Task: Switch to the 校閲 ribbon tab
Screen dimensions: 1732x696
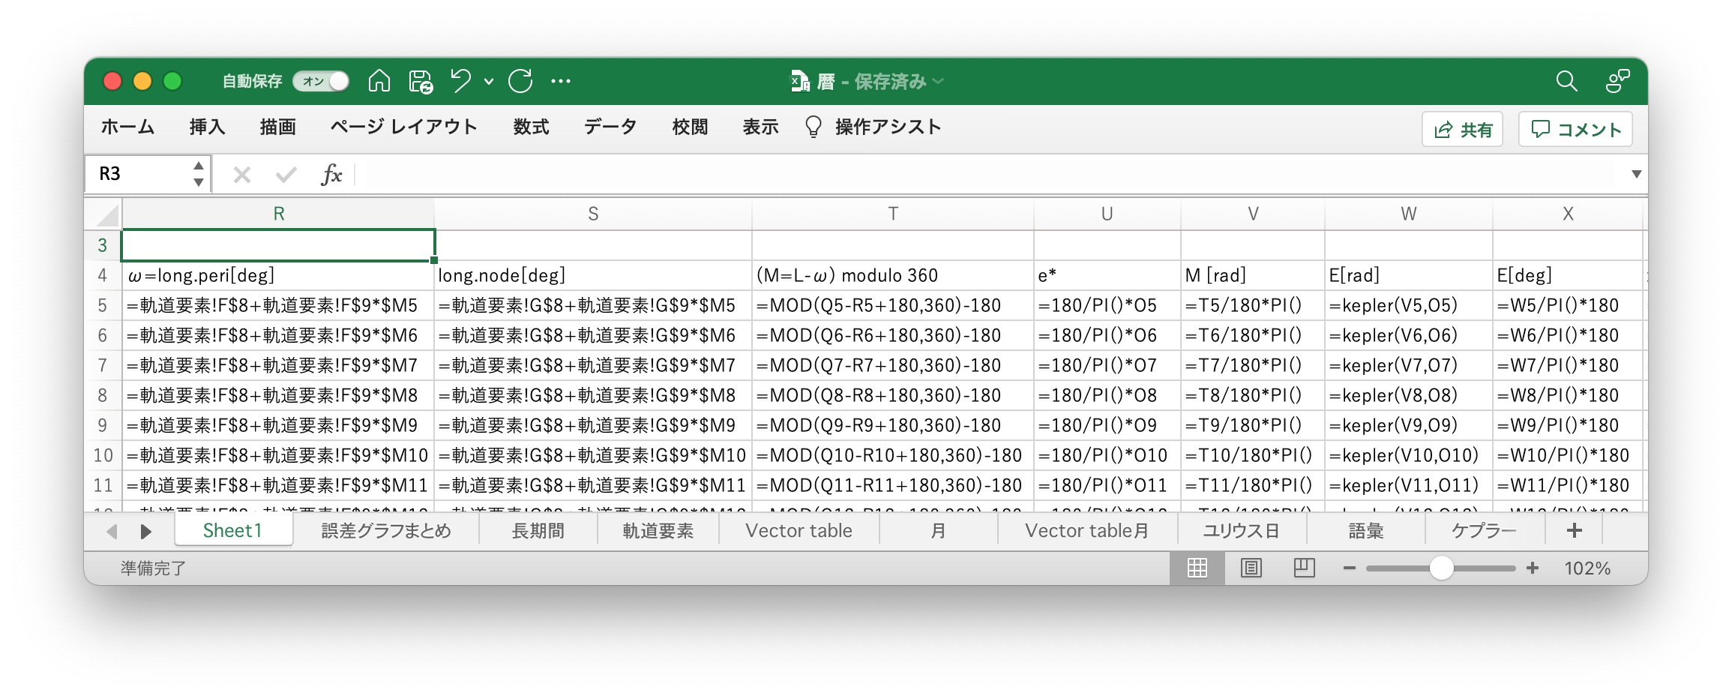Action: [x=690, y=127]
